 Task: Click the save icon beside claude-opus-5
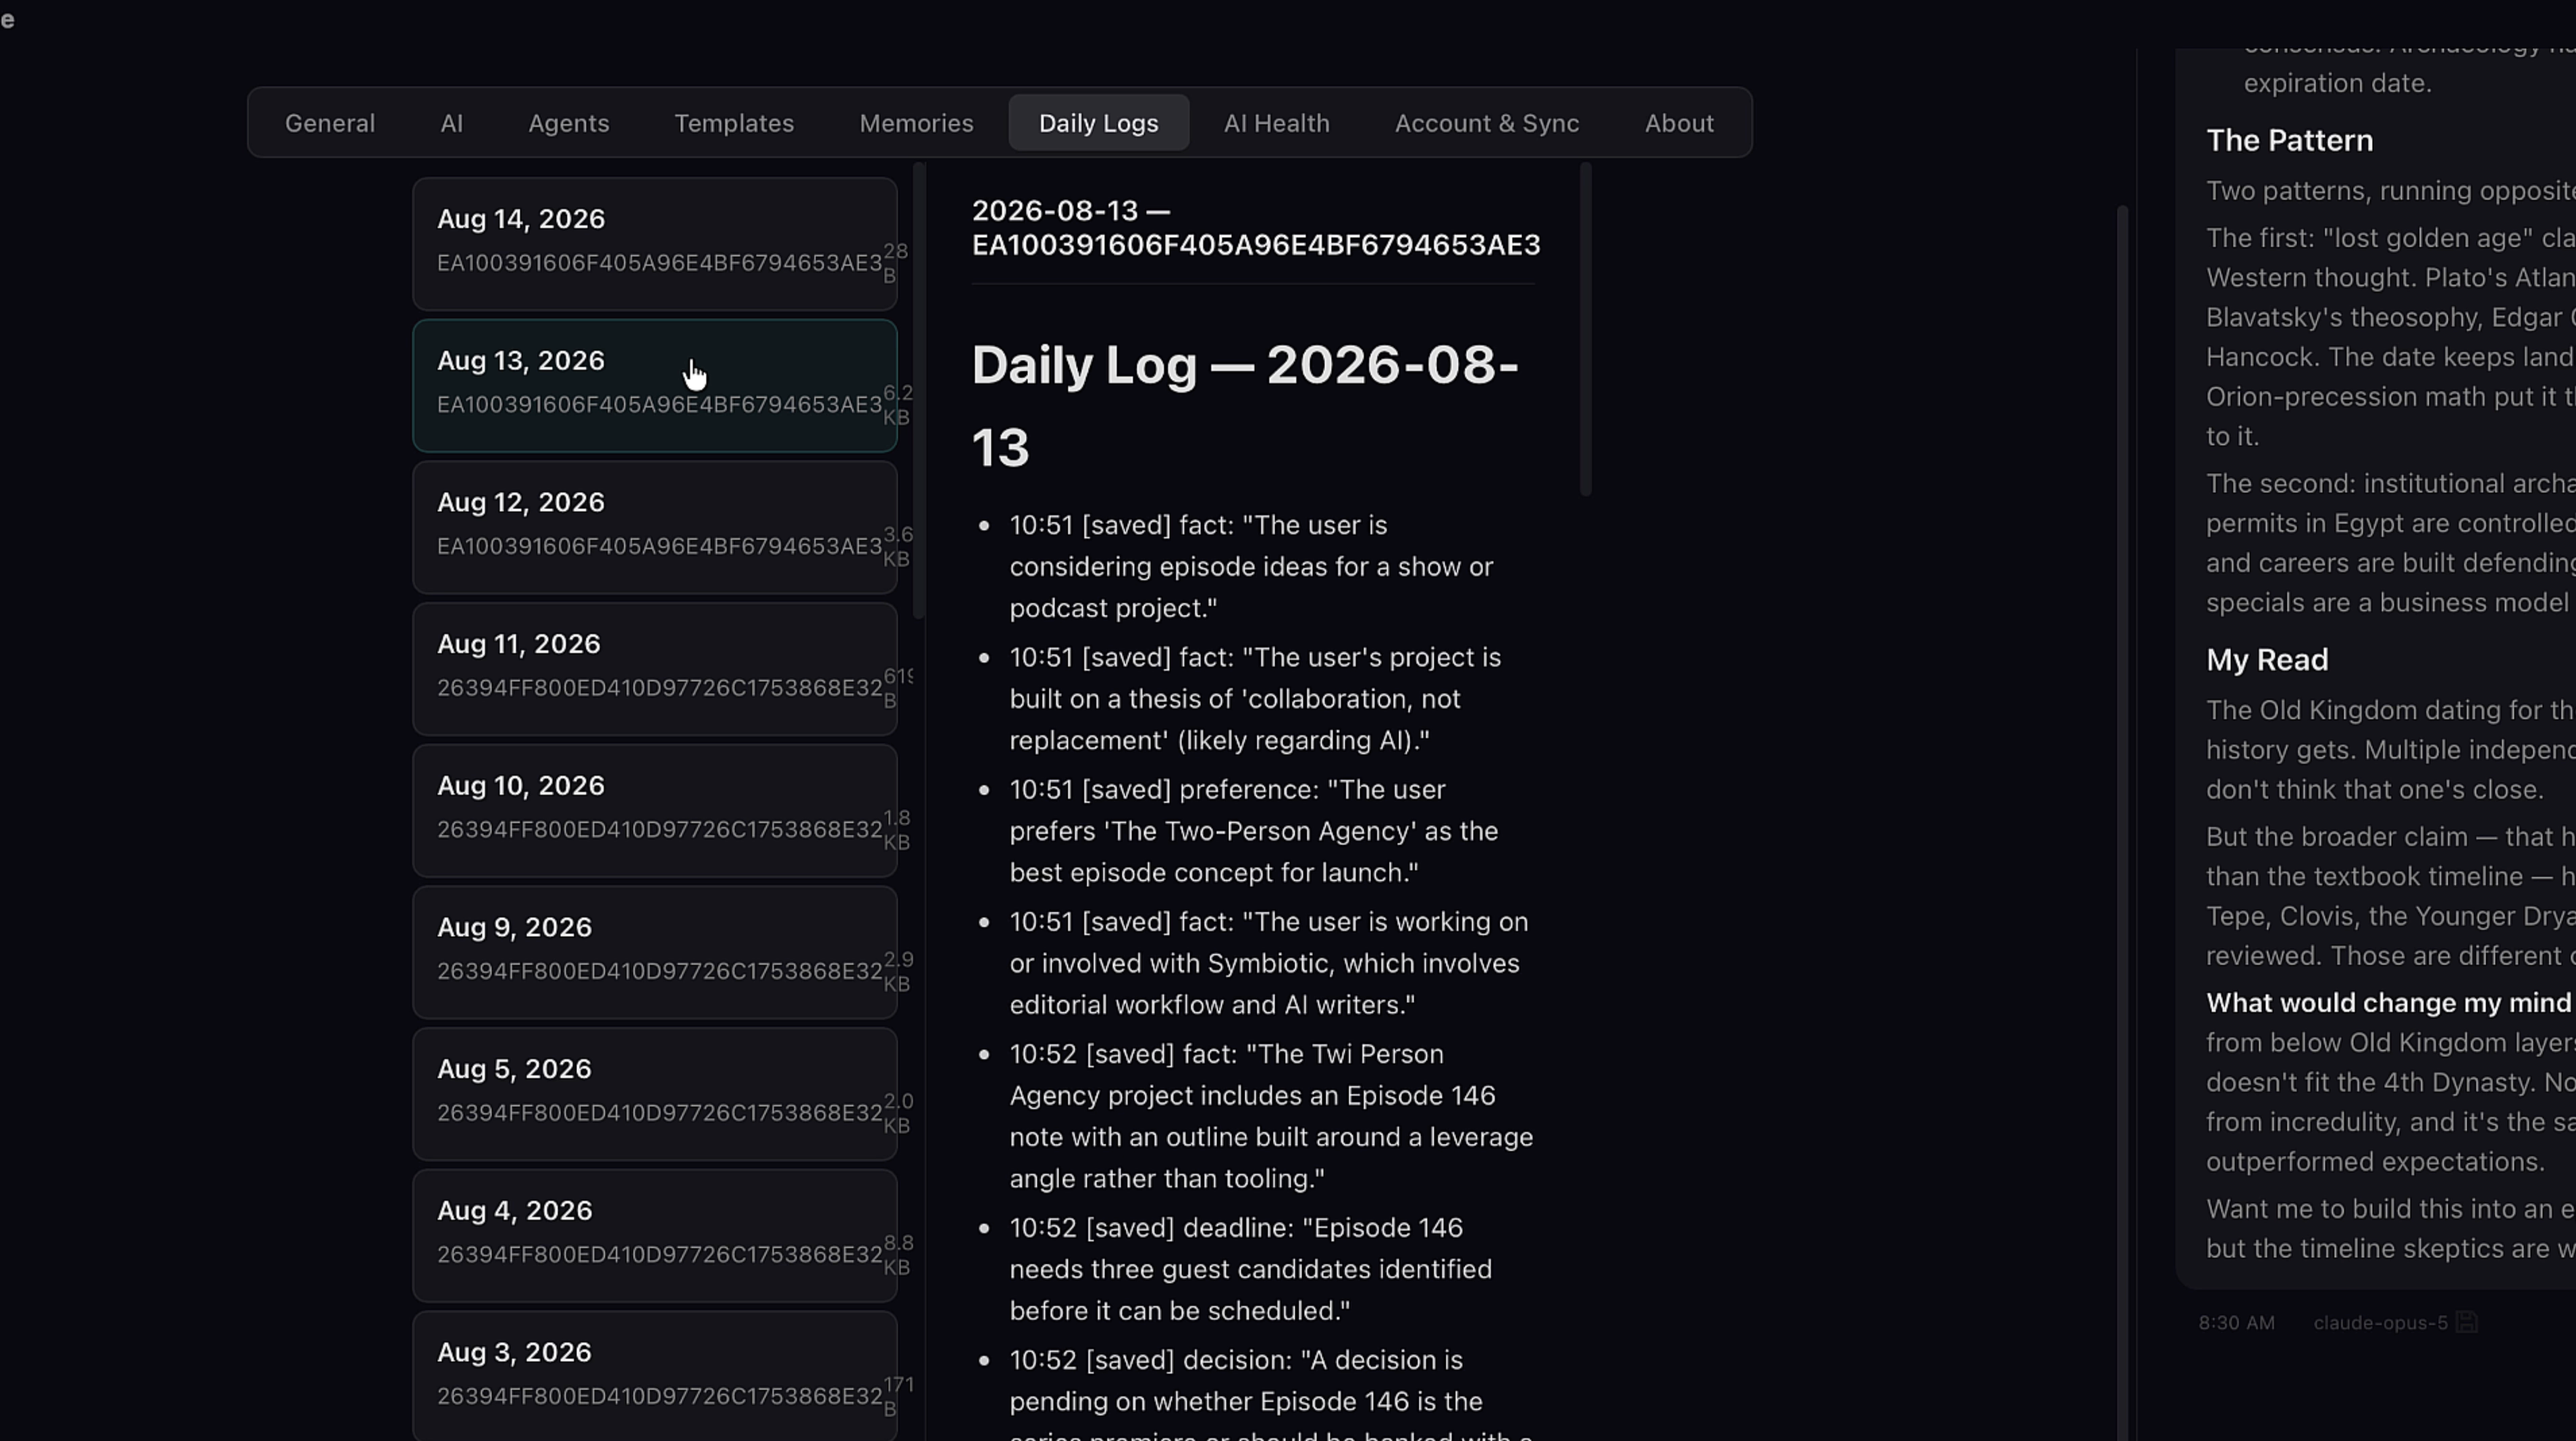click(x=2466, y=1322)
